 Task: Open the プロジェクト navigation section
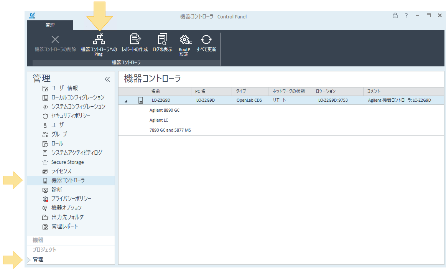44,250
